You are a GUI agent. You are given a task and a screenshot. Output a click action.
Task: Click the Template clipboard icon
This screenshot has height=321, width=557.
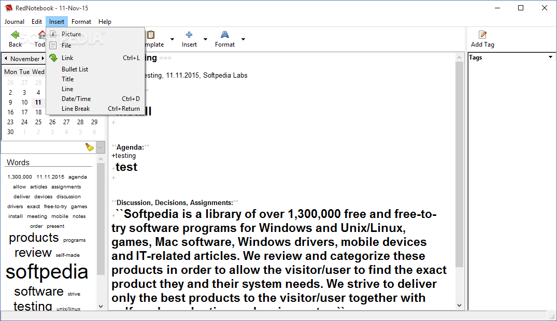point(151,35)
